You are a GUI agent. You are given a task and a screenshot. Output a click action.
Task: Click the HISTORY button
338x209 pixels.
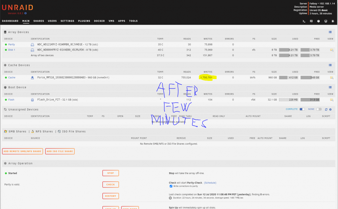111,196
